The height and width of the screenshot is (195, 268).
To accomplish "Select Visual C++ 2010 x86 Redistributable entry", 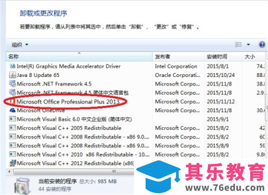I will pyautogui.click(x=83, y=154).
